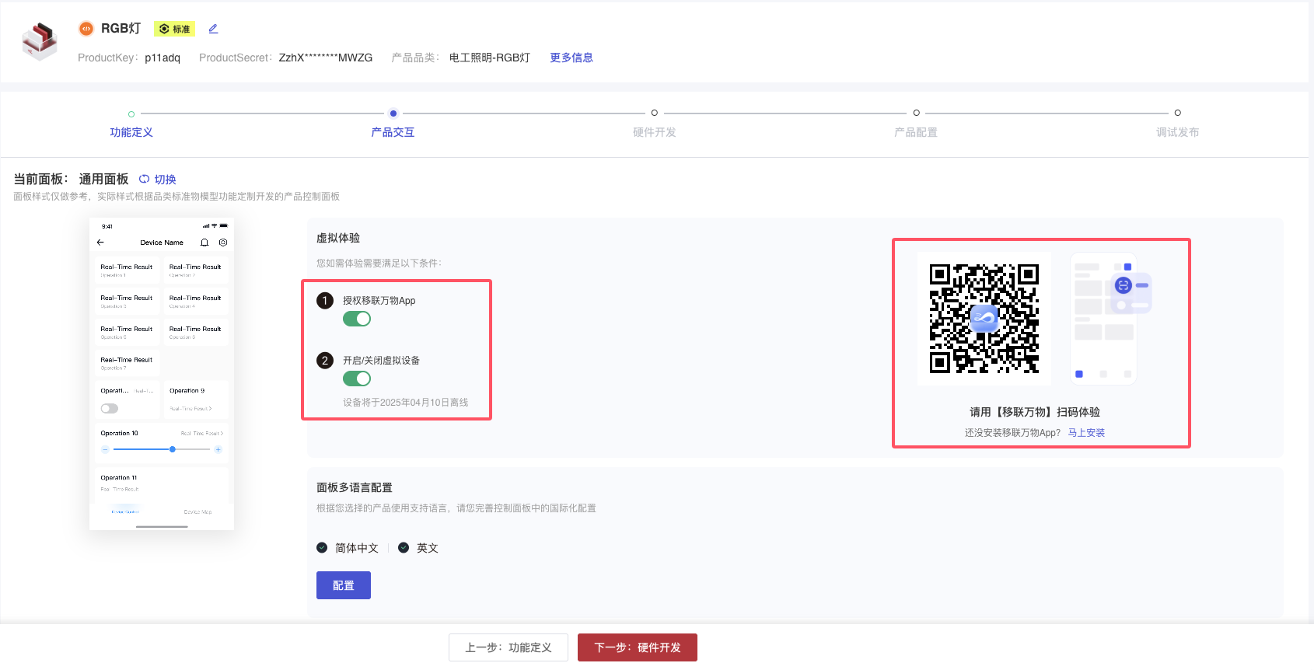This screenshot has height=670, width=1314.
Task: Click the ProductSecret masked value
Action: tap(326, 58)
